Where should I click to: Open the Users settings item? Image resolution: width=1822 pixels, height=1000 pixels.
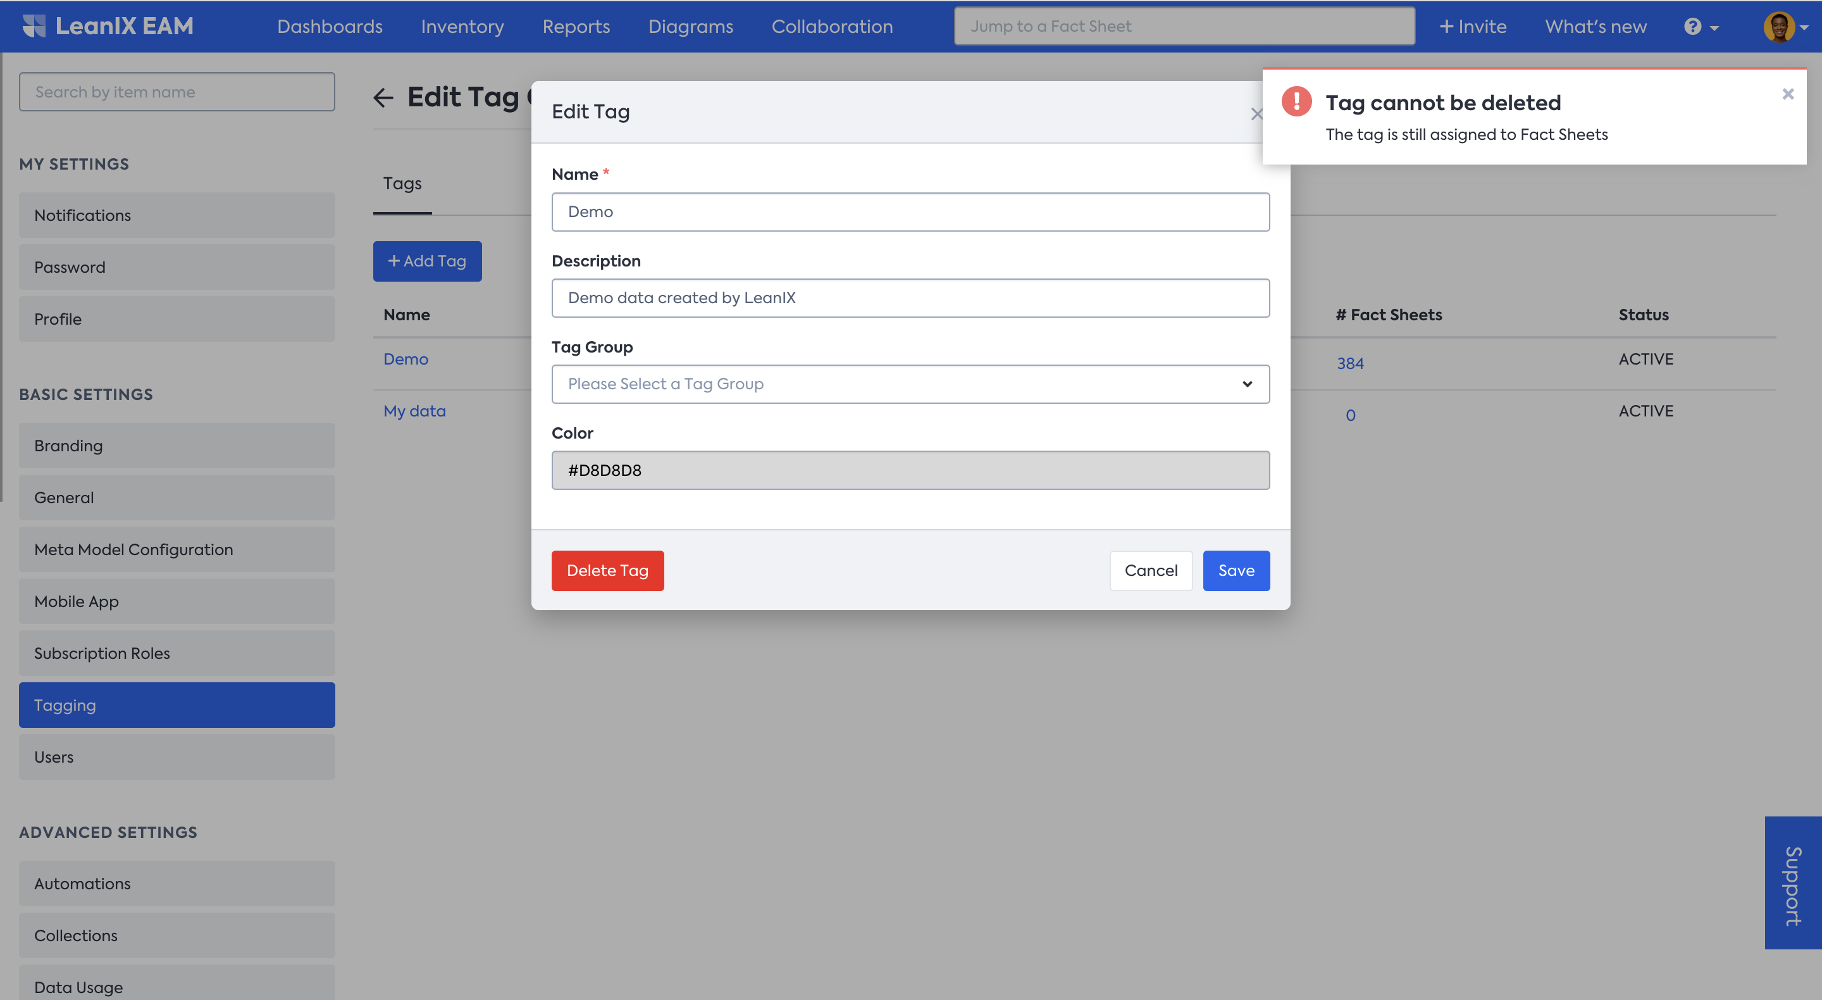[x=177, y=756]
